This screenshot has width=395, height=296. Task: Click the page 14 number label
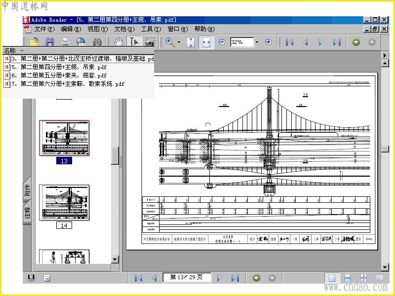coord(64,225)
